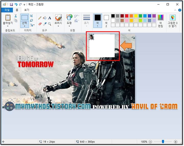The width and height of the screenshot is (184, 146).
Task: Click the 100% zoom level text
Action: (144, 142)
